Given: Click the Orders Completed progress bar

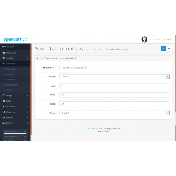Looking at the screenshot, I should (15, 133).
